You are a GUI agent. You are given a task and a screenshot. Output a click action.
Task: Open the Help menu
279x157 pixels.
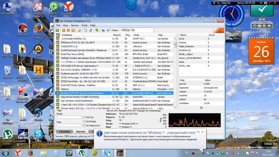pos(93,25)
